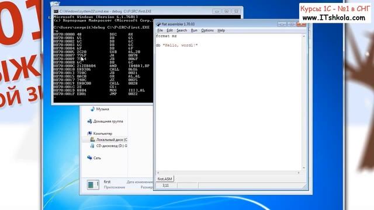
Task: Open the File menu in flat assembler
Action: (160, 30)
